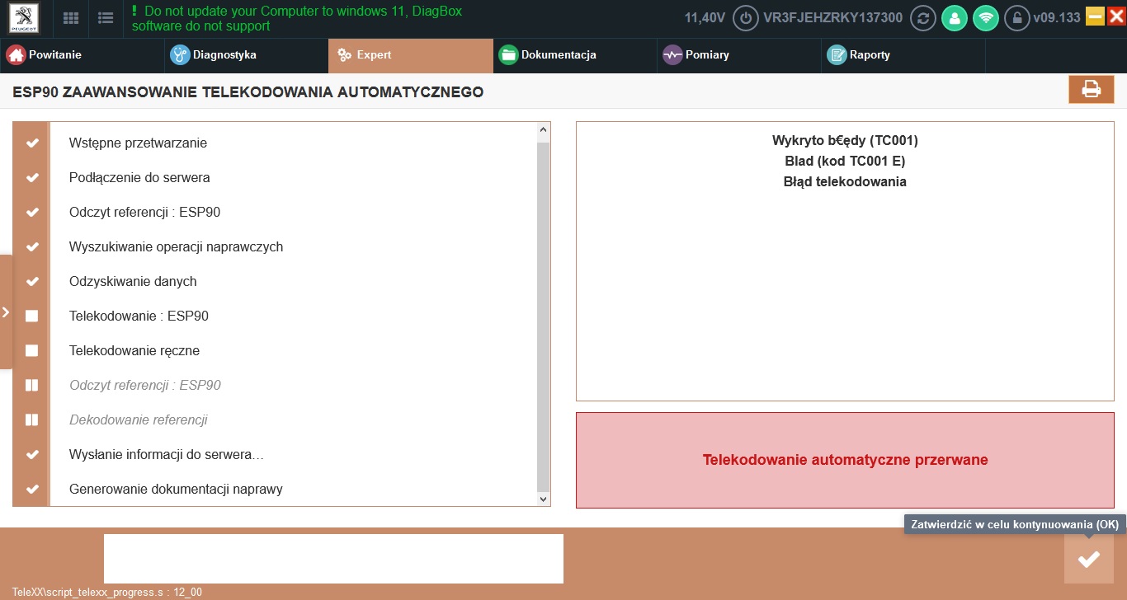Screen dimensions: 1127x600
Task: Click the white text field at bottom
Action: coord(333,558)
